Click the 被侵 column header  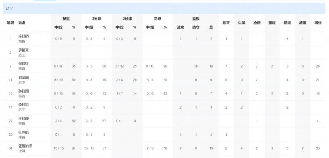tap(303, 23)
